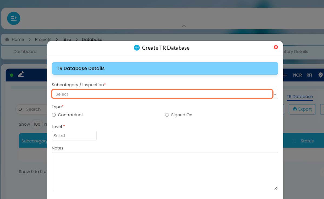Switch to the Dashboard tab
The width and height of the screenshot is (324, 199).
click(25, 52)
